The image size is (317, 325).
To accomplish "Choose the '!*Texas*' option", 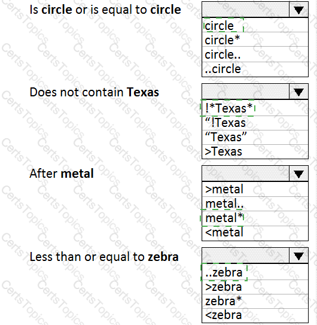I will pos(255,108).
